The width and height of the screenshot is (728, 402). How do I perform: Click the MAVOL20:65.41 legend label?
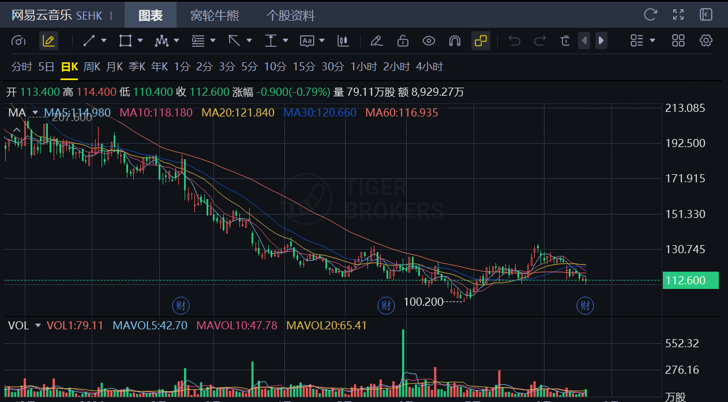tap(327, 325)
